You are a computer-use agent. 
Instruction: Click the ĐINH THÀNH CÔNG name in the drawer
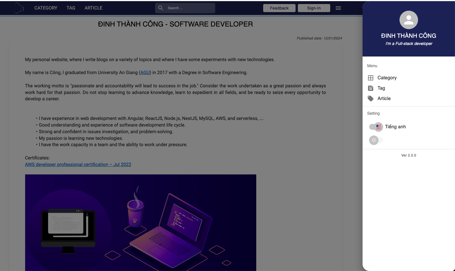[408, 36]
